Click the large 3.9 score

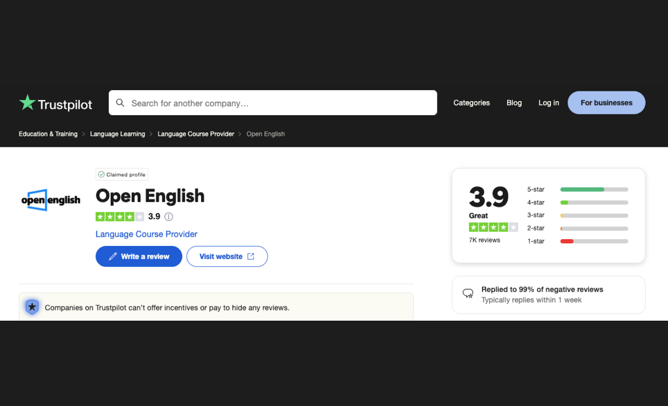click(489, 197)
